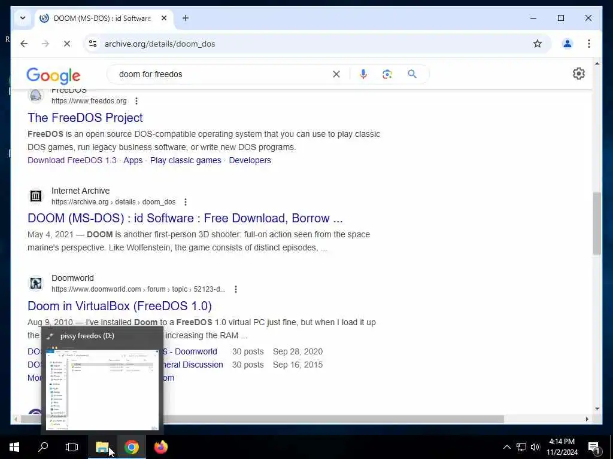Image resolution: width=613 pixels, height=459 pixels.
Task: Click the Google logo
Action: click(x=53, y=75)
